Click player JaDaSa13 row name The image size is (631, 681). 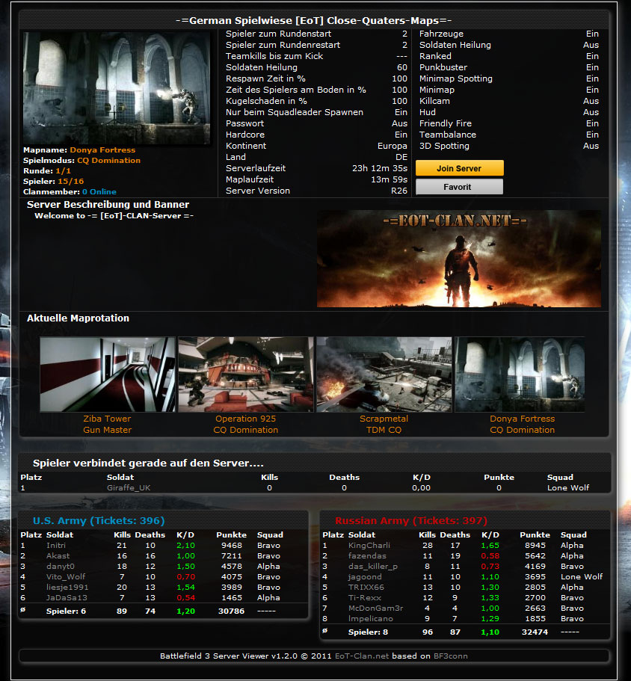coord(67,597)
